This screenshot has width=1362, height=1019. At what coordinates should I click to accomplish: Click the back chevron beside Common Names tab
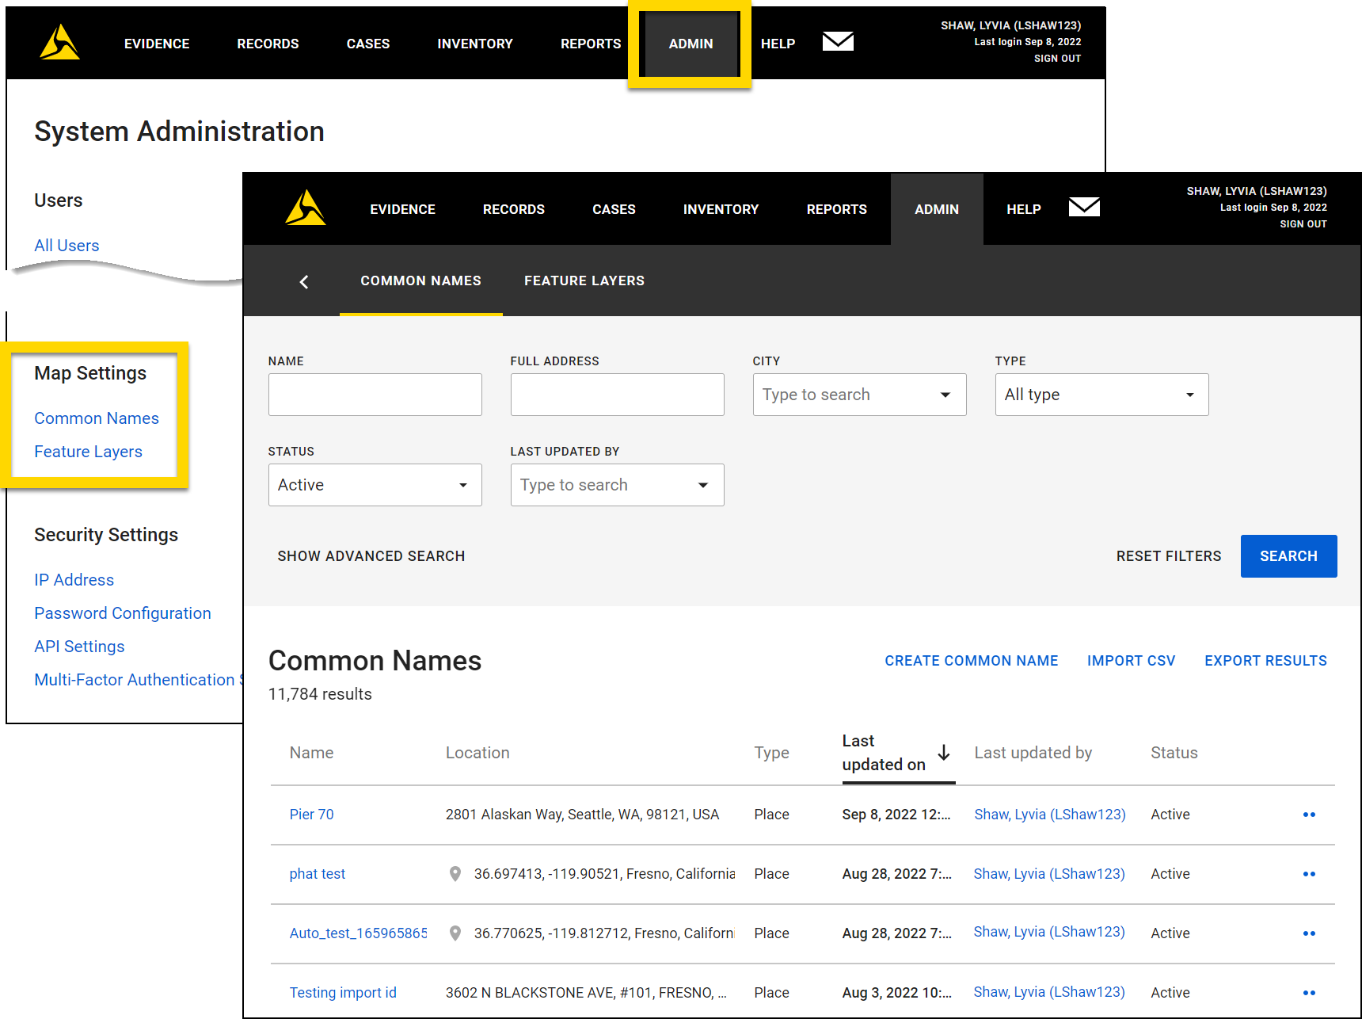click(x=304, y=281)
